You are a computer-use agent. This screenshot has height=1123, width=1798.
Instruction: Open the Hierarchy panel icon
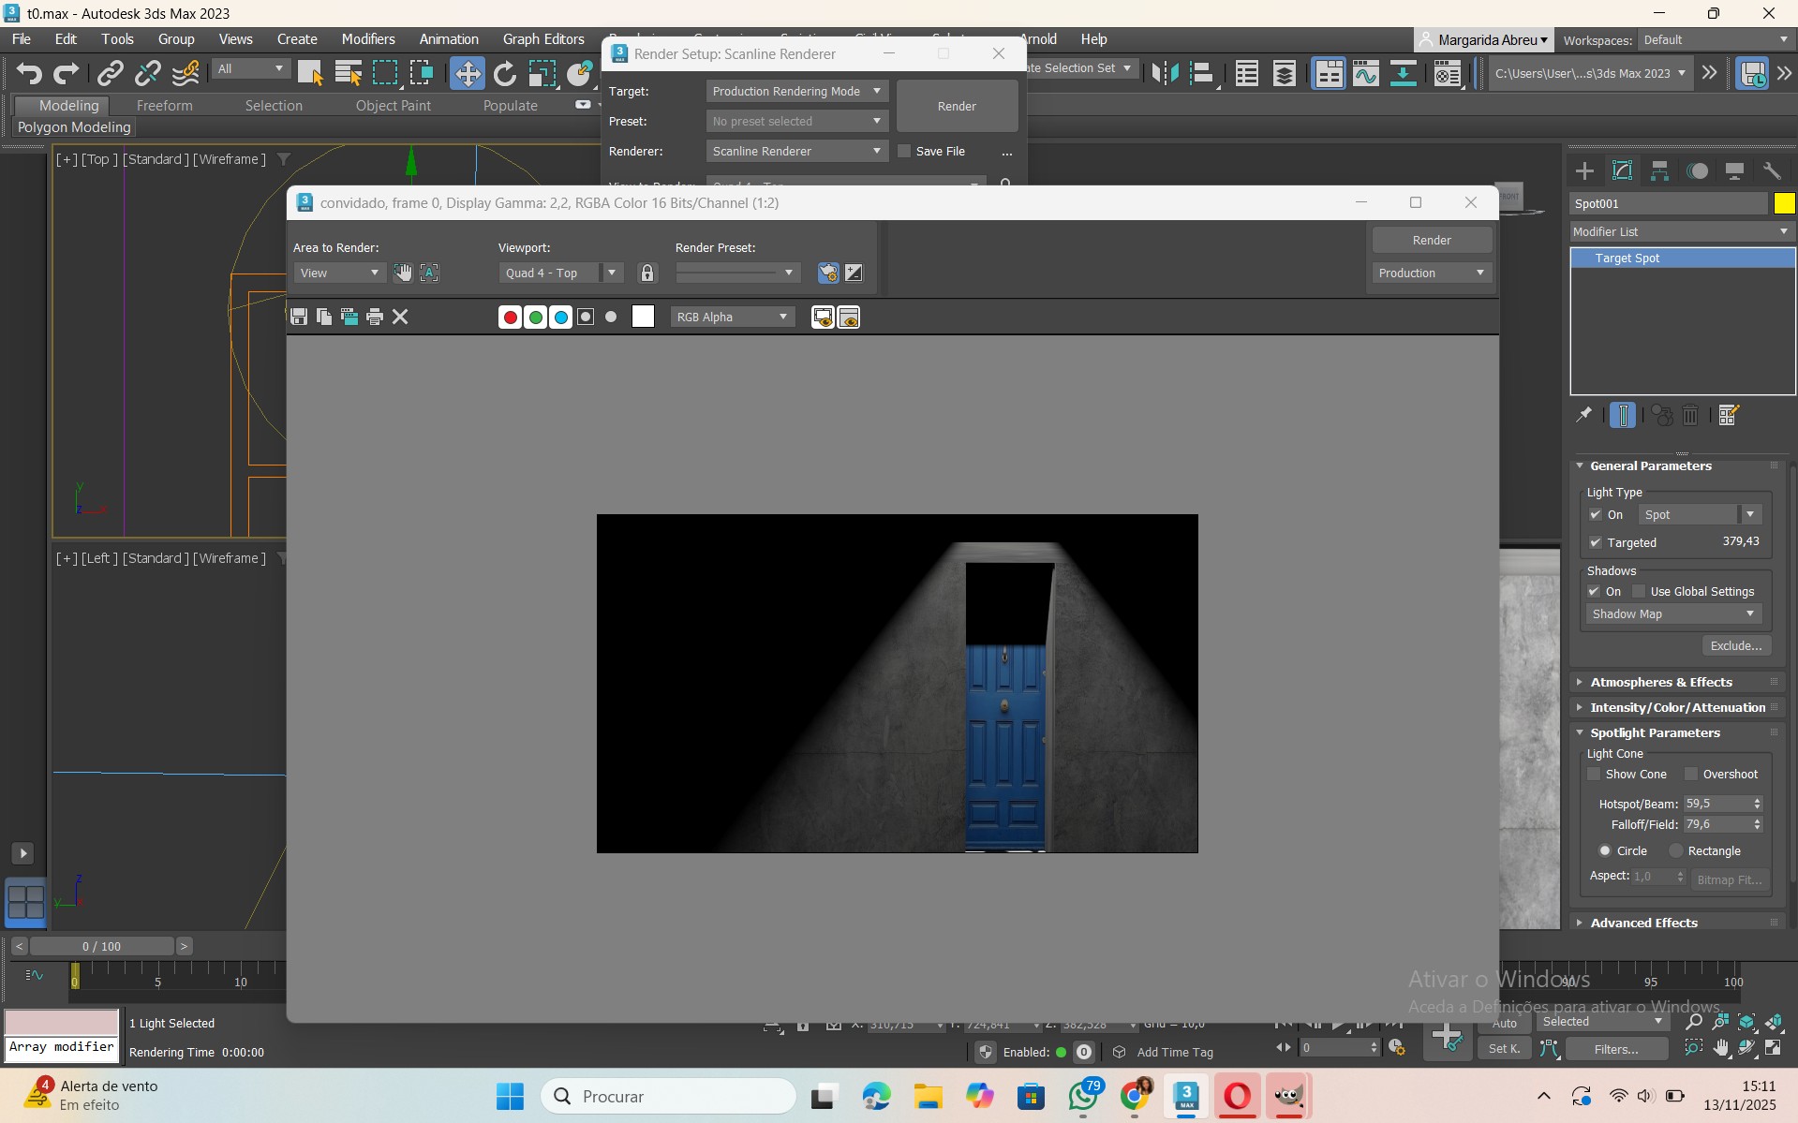coord(1659,170)
